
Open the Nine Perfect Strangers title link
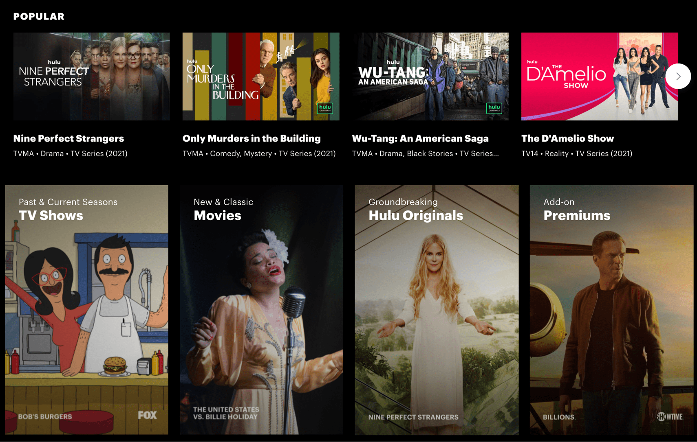(x=68, y=138)
